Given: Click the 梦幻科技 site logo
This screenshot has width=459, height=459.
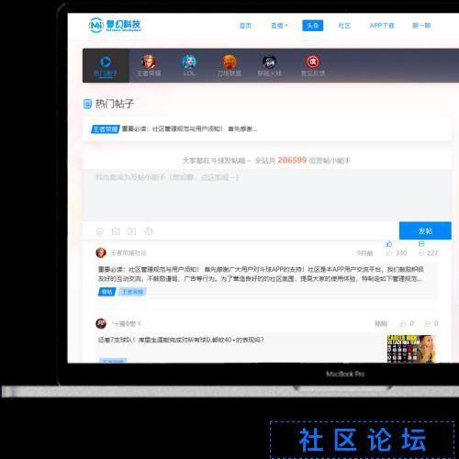Looking at the screenshot, I should point(115,25).
